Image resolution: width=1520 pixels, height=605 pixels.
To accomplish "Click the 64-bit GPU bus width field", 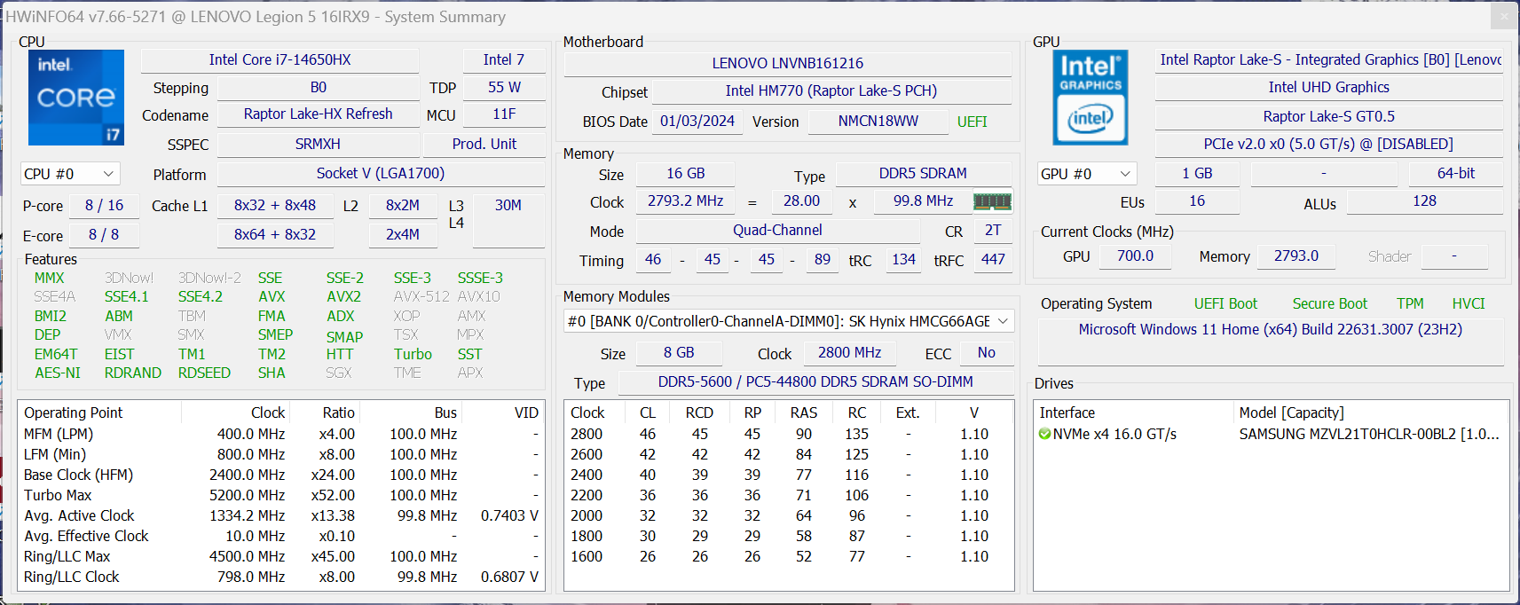I will coord(1456,174).
